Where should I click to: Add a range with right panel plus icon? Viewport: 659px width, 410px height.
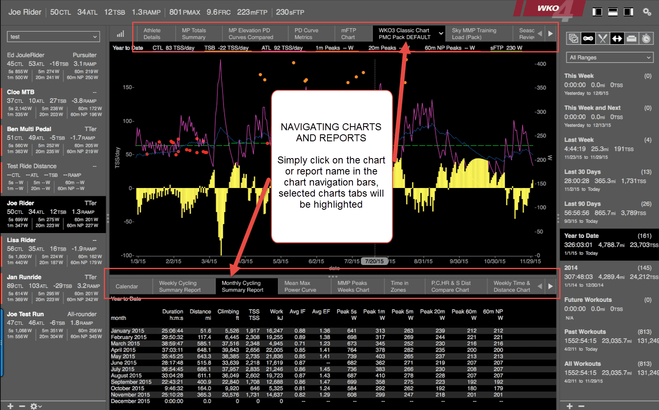click(x=570, y=406)
